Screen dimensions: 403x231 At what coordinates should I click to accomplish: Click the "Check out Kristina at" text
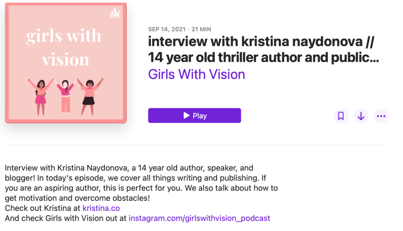pos(43,208)
